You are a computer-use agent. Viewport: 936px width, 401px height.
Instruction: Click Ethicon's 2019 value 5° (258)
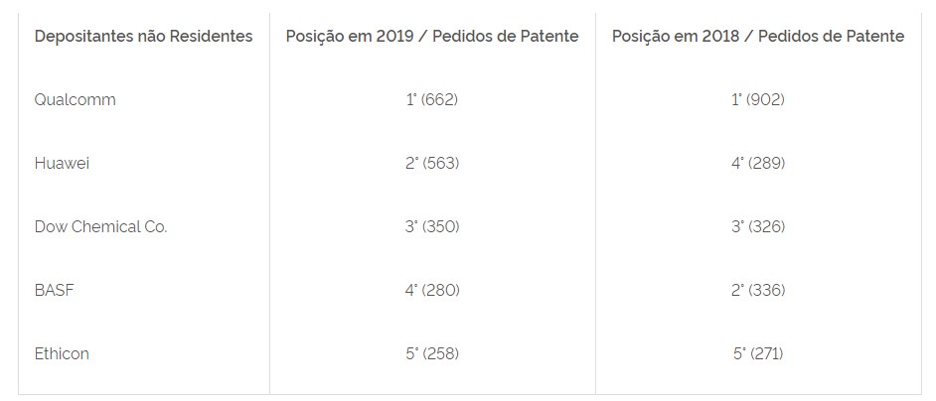pyautogui.click(x=432, y=353)
